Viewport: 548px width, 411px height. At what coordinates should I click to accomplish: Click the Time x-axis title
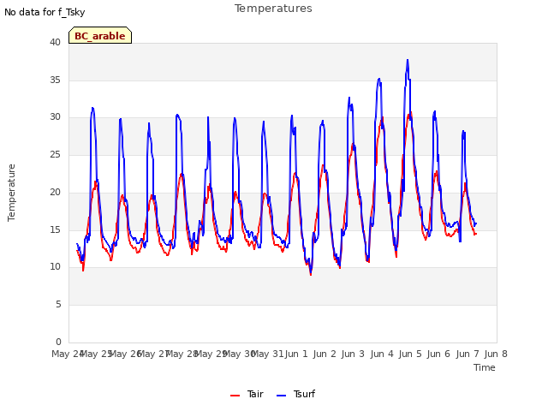pos(485,367)
